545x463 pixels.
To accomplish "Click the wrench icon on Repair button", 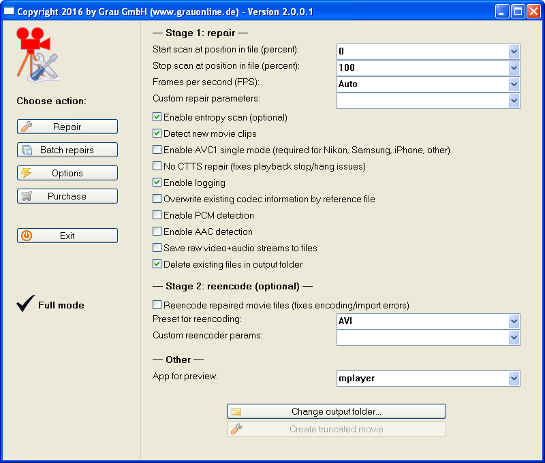I will [x=27, y=127].
